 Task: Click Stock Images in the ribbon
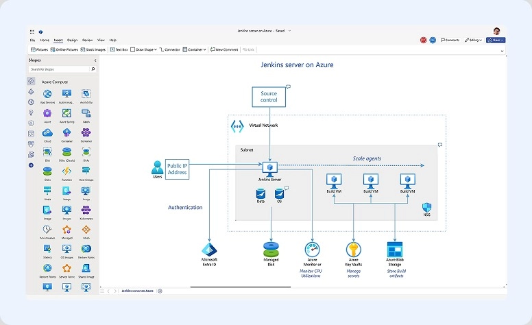(x=93, y=49)
